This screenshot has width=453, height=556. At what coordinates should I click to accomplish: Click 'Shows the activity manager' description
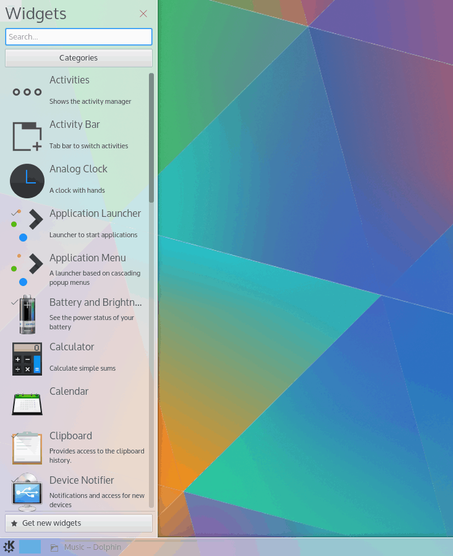pyautogui.click(x=90, y=101)
